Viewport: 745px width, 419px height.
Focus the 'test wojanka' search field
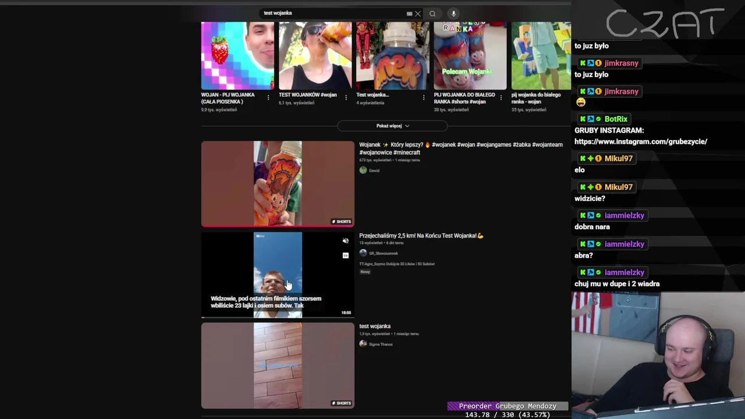pos(332,13)
